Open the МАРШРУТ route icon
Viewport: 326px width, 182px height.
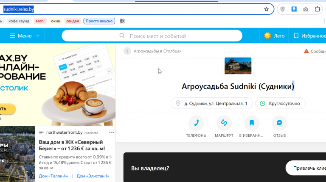(x=224, y=123)
